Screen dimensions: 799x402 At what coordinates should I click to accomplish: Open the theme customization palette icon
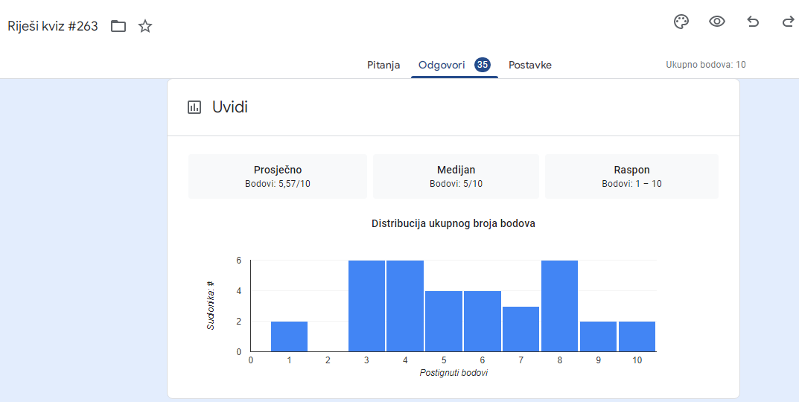681,22
